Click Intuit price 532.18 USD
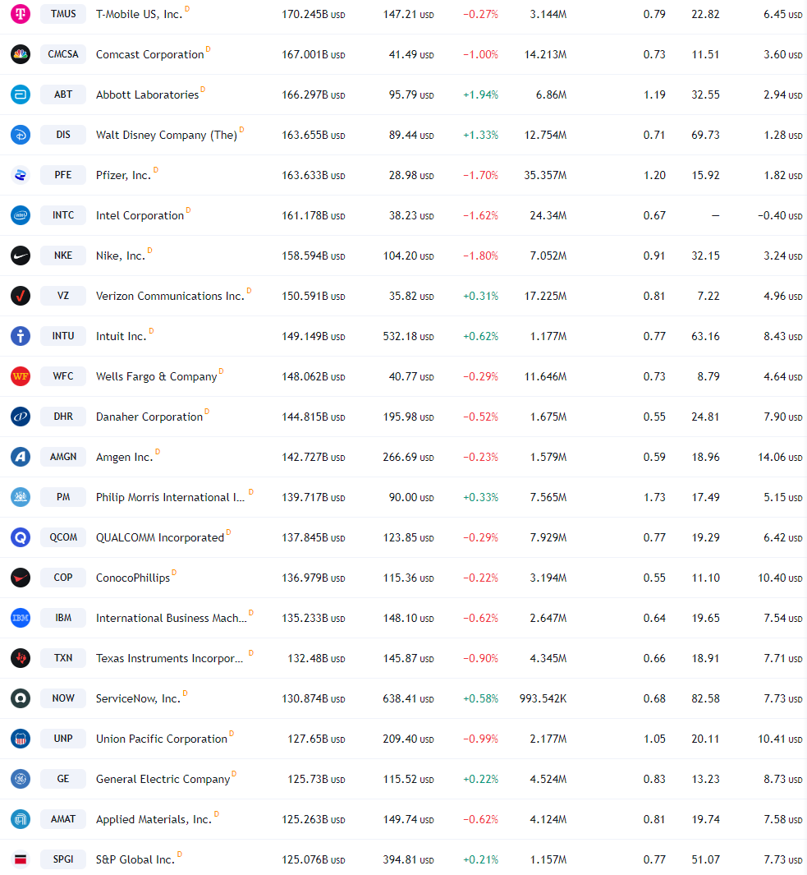The width and height of the screenshot is (807, 875). click(408, 337)
